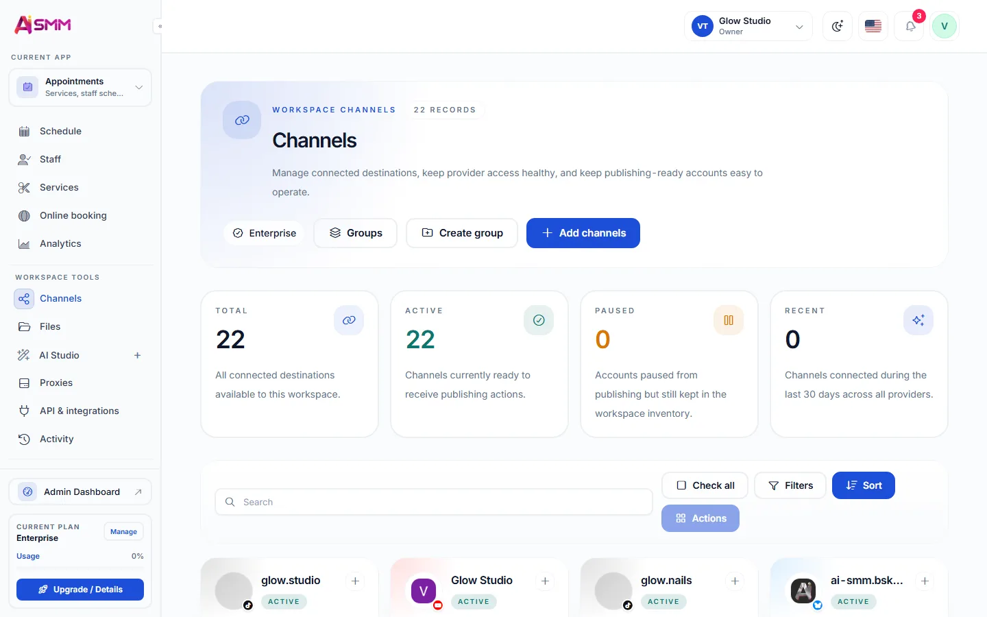Image resolution: width=987 pixels, height=617 pixels.
Task: Click the glow.studio channel avatar
Action: coord(234,591)
